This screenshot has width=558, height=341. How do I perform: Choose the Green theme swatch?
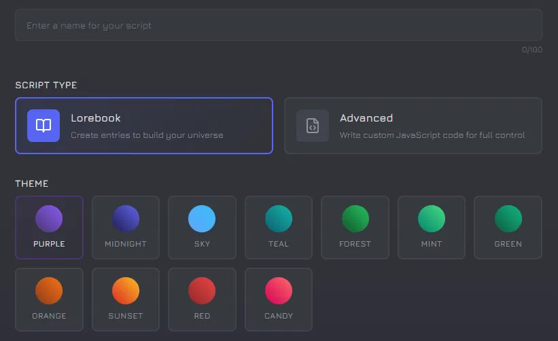coord(508,227)
